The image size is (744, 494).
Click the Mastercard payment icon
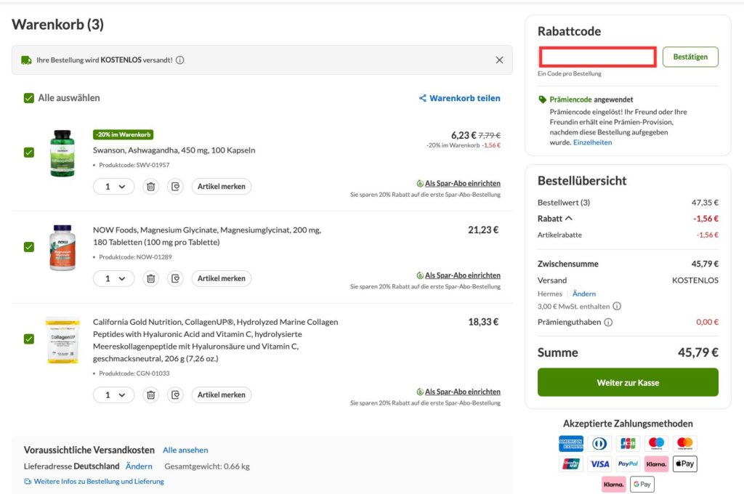coord(684,443)
